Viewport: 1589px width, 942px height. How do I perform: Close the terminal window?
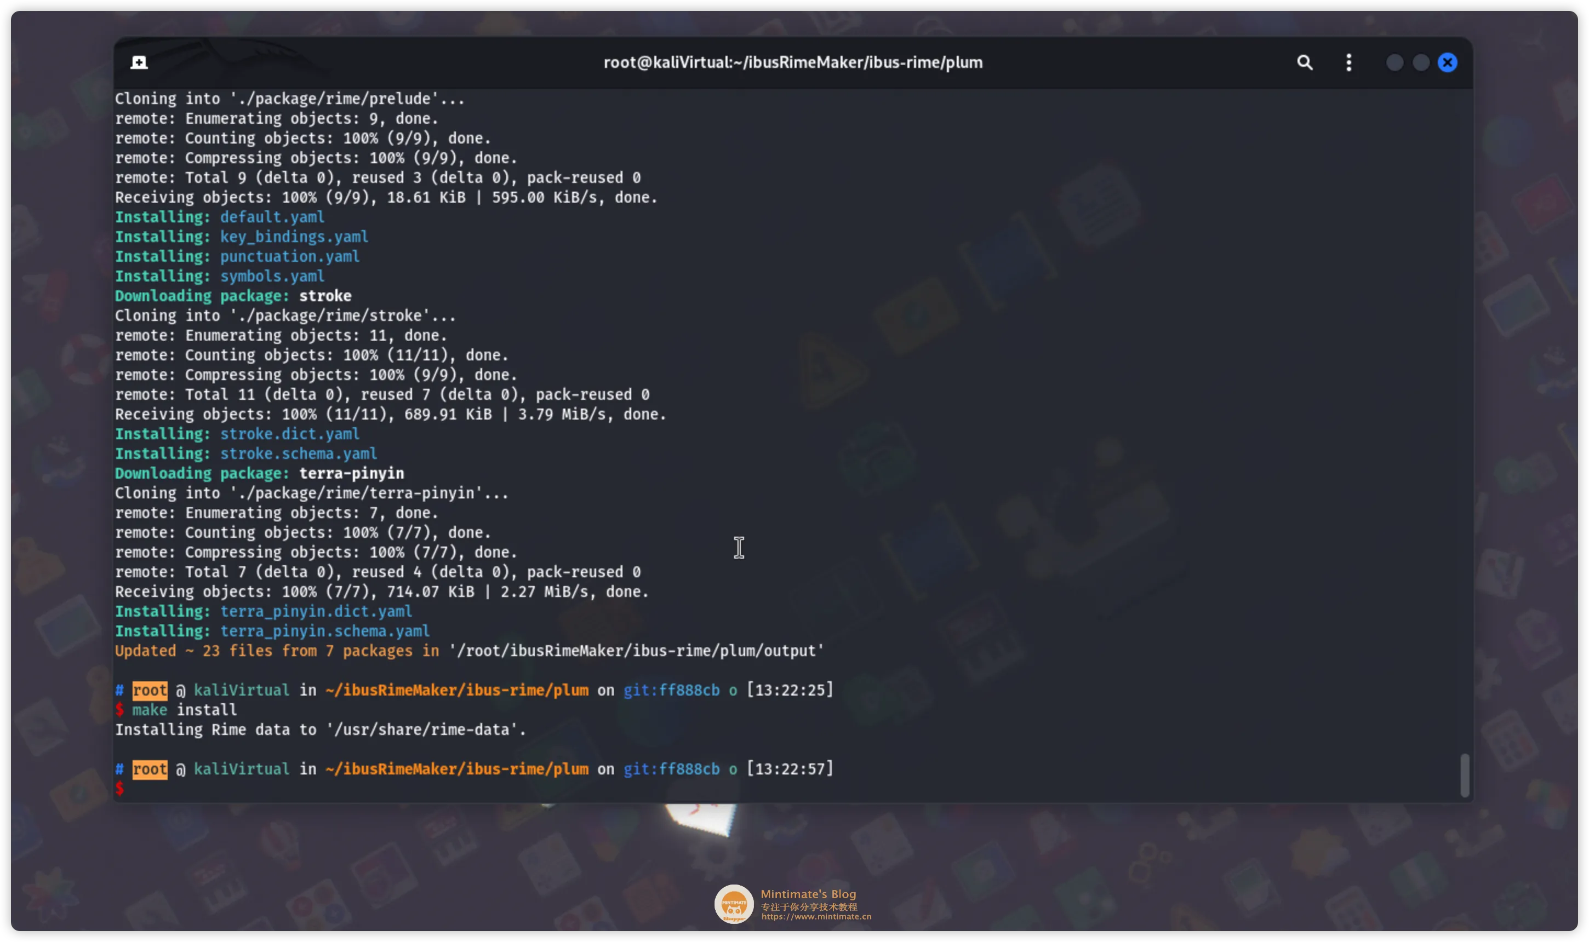1447,62
